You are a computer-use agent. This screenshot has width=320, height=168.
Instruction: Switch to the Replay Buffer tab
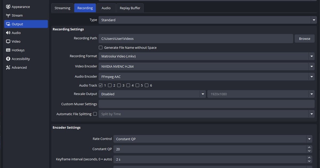(x=130, y=8)
